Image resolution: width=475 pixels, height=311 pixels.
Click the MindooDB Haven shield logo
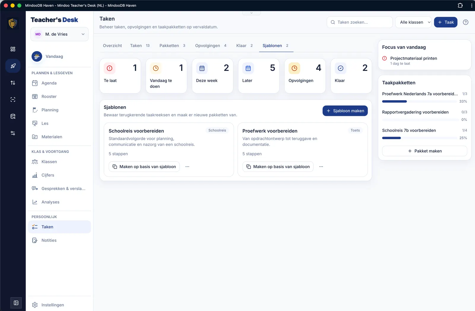[x=13, y=23]
